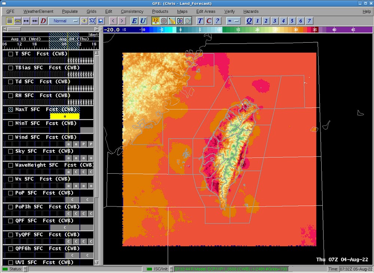
Task: Click the double-headed expand arrow icon
Action: pos(26,21)
